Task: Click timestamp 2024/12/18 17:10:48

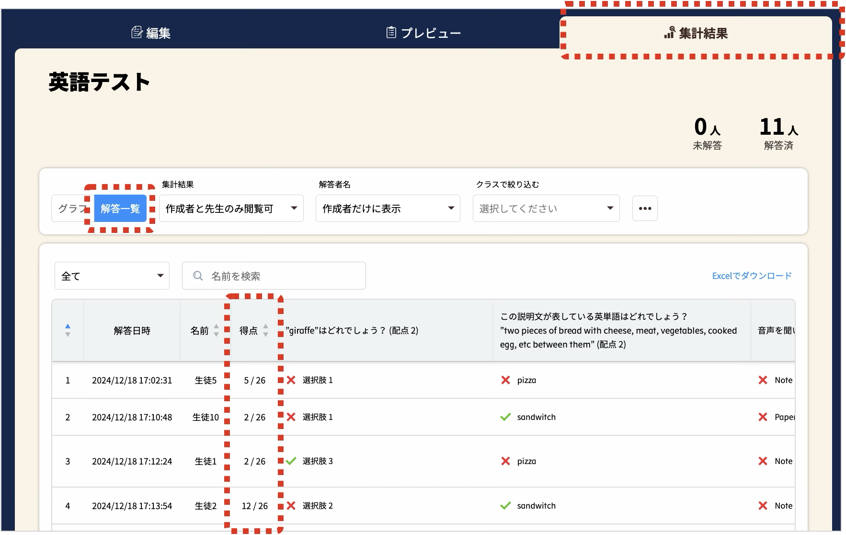Action: pos(132,417)
